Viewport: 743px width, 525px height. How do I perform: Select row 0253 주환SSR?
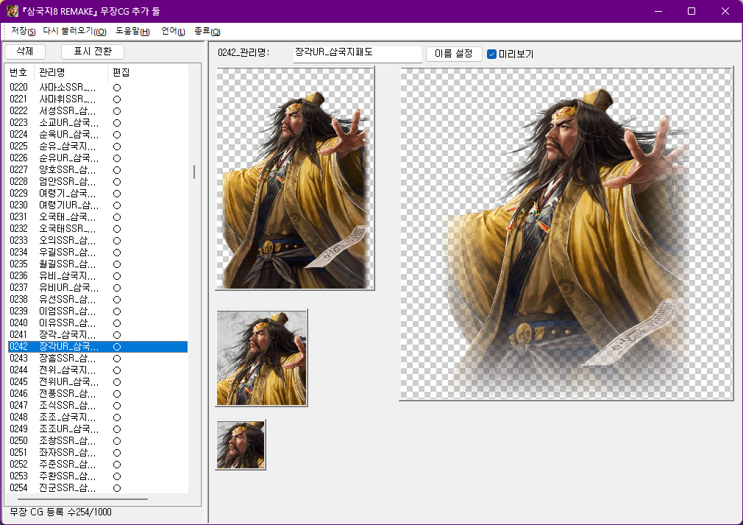[x=98, y=476]
